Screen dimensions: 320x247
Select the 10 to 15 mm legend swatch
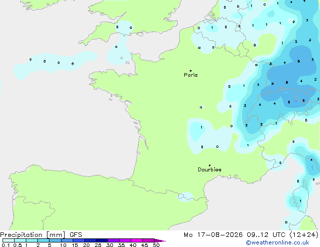67,240
